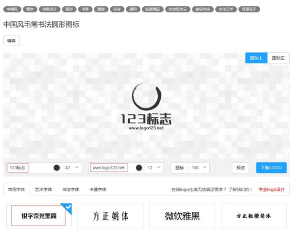Screen dimensions: 294x234
Task: Switch to the 书法字体 tab
Action: 71,189
